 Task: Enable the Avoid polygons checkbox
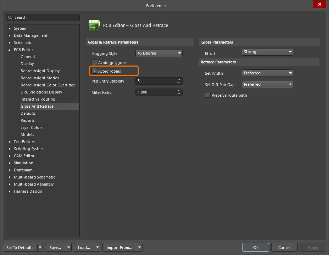click(94, 62)
